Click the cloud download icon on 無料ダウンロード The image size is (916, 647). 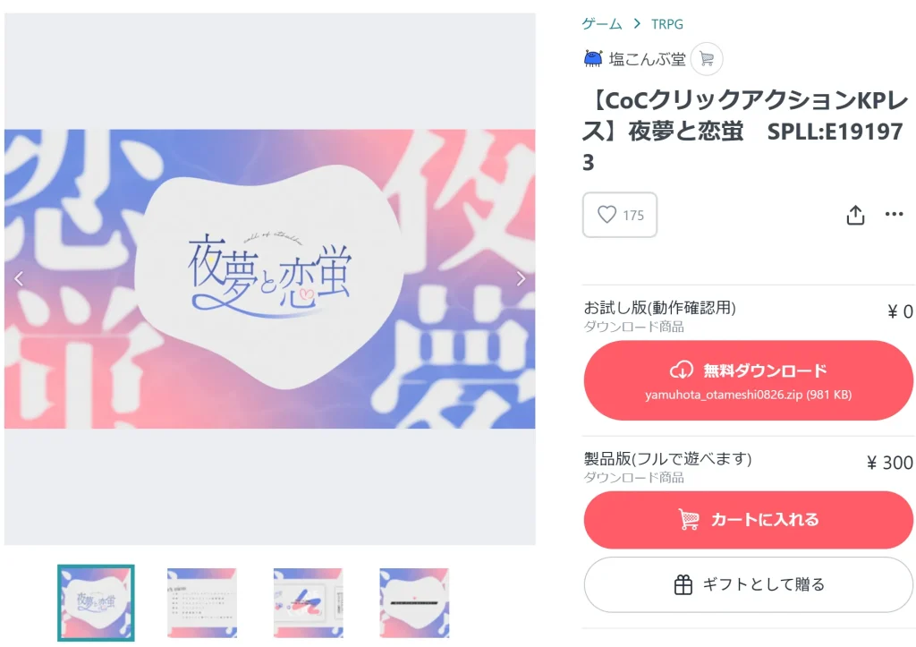(681, 370)
